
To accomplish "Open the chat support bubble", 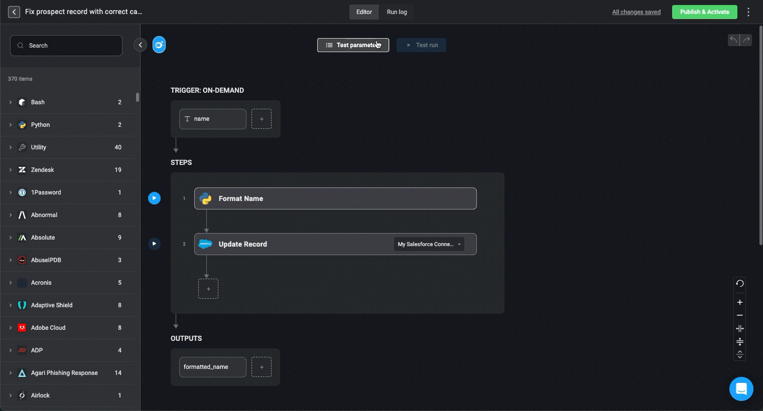I will point(741,389).
